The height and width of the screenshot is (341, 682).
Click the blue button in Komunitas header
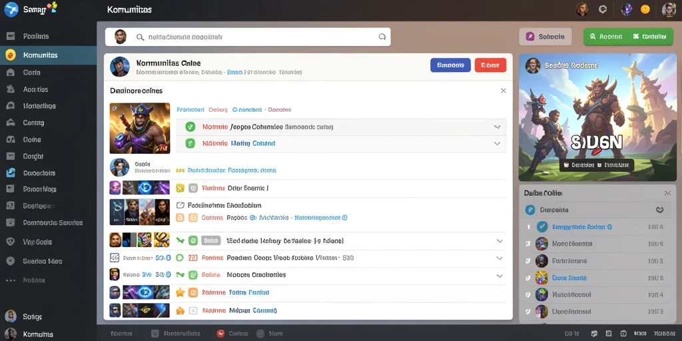(x=450, y=65)
